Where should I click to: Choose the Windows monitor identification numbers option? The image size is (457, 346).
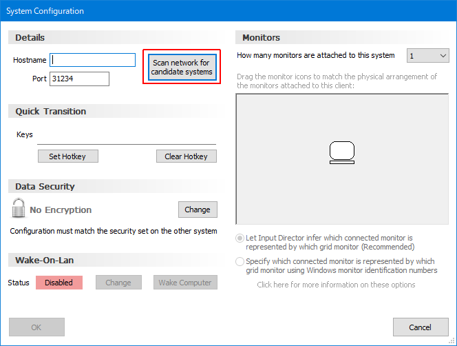[x=240, y=262]
